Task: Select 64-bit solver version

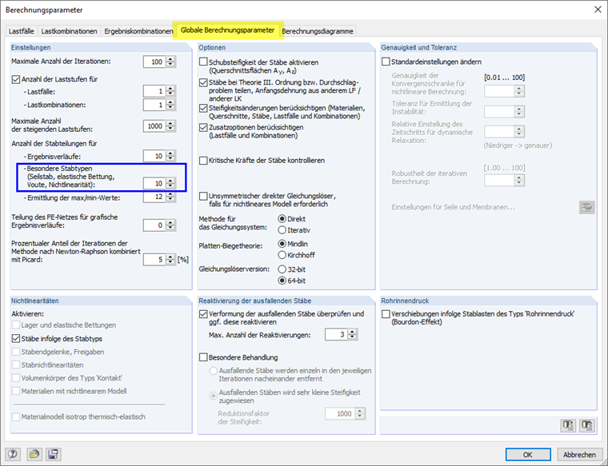Action: [282, 281]
